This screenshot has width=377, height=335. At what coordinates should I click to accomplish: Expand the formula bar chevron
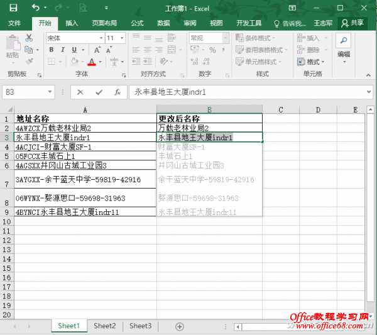pyautogui.click(x=369, y=92)
